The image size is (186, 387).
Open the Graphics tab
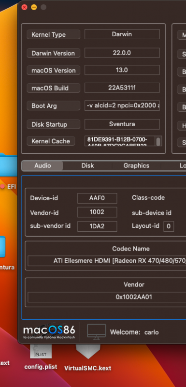136,165
